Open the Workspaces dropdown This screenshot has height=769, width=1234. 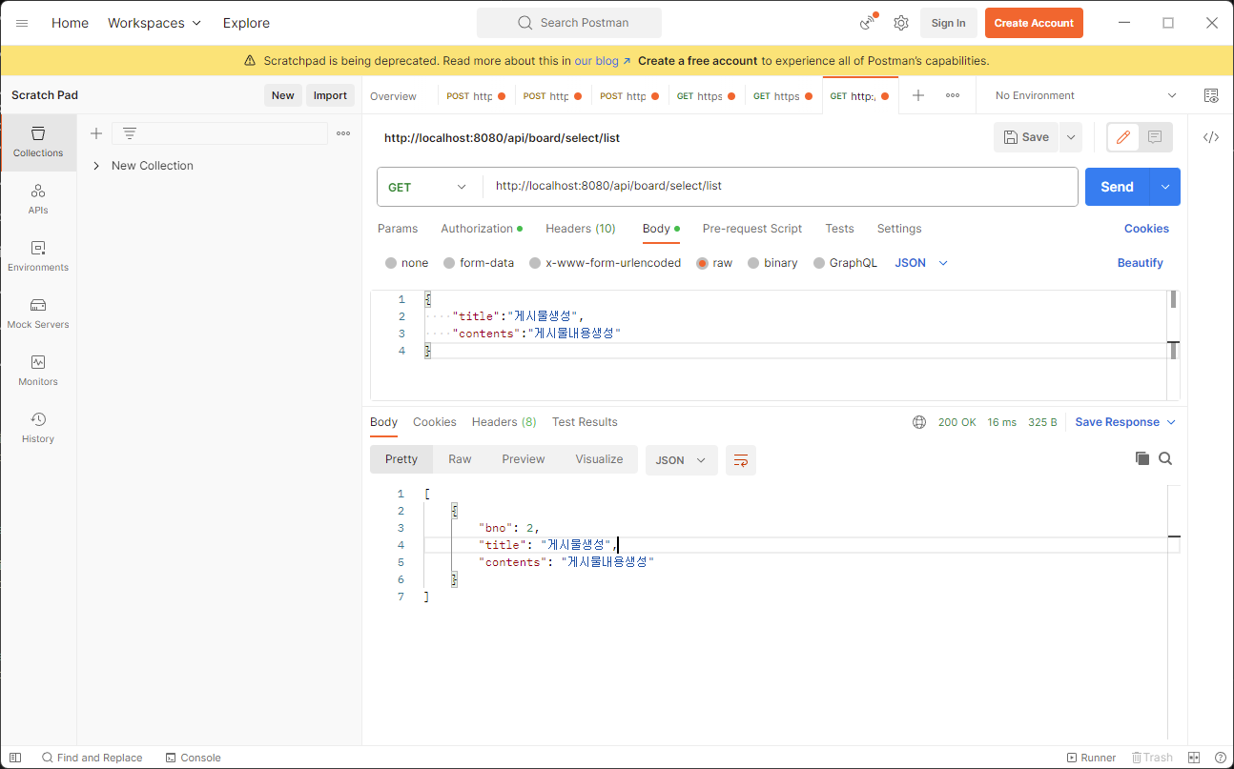(154, 23)
